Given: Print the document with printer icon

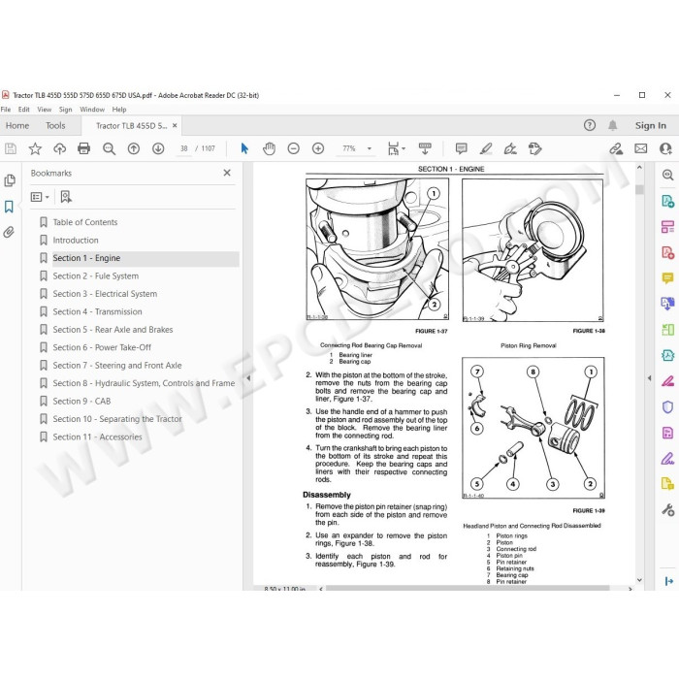Looking at the screenshot, I should [84, 149].
